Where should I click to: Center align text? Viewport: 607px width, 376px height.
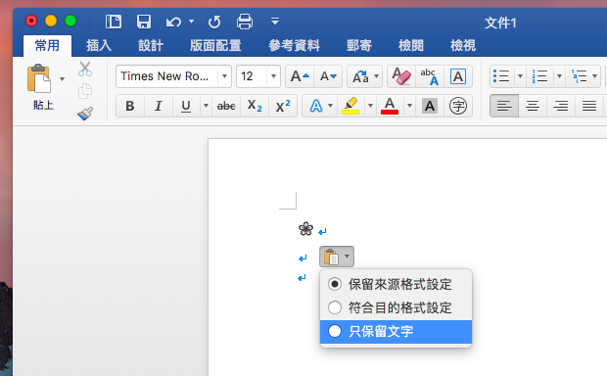(533, 106)
